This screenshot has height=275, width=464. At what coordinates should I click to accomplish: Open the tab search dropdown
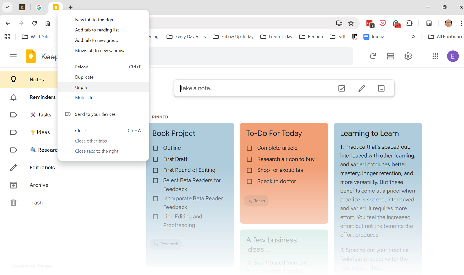tap(7, 7)
